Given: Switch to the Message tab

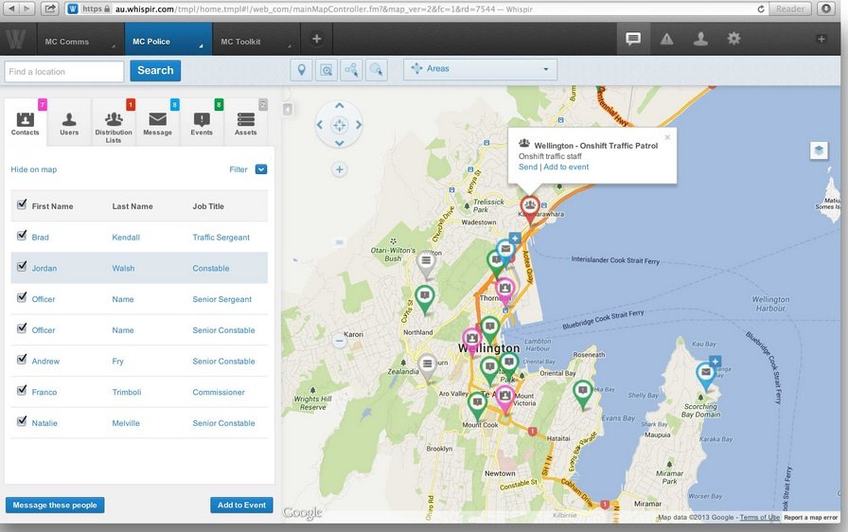Looking at the screenshot, I should pos(157,123).
